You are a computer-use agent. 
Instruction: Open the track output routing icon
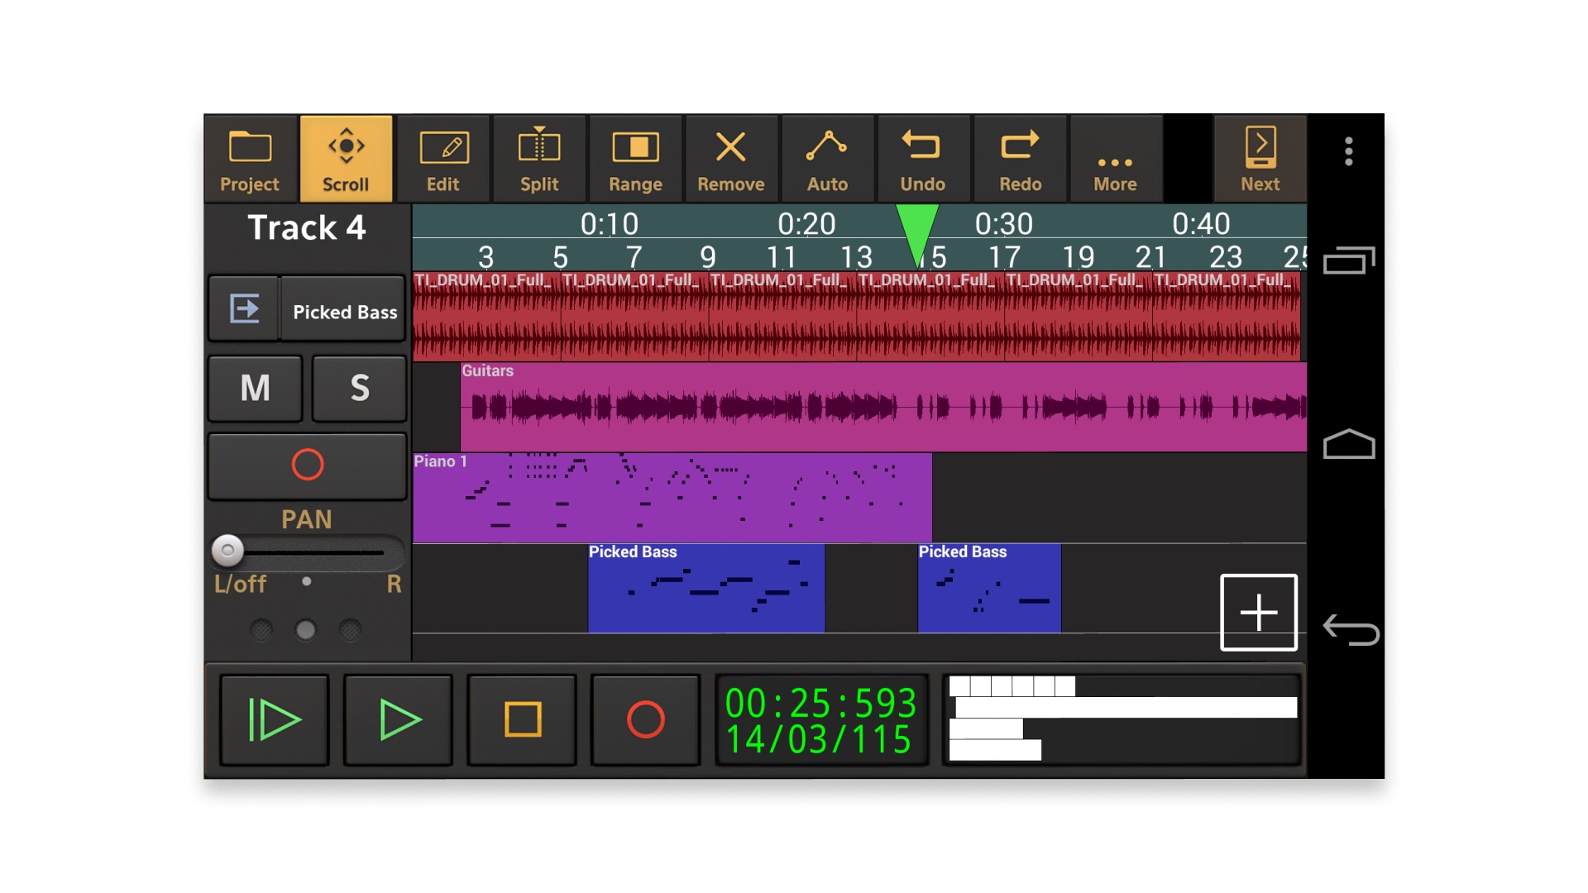(x=244, y=308)
